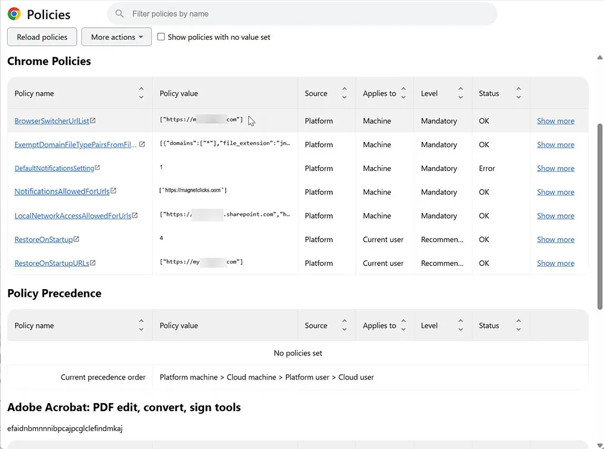Sort Chrome Policies by Source column arrows
Image resolution: width=604 pixels, height=449 pixels.
point(344,94)
